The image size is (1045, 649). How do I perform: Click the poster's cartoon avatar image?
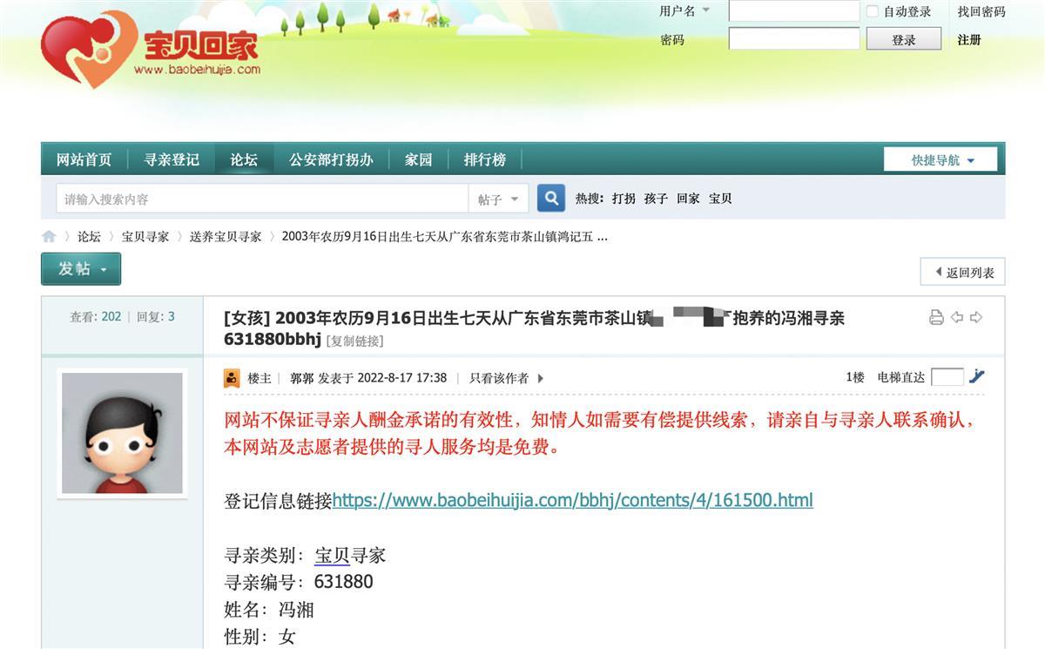click(122, 433)
